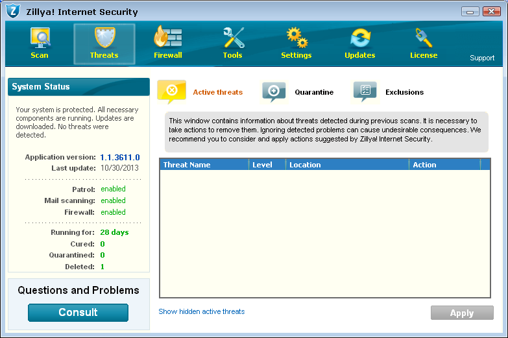The image size is (508, 338).
Task: Click the Last update date 10/30/2013
Action: coord(119,168)
